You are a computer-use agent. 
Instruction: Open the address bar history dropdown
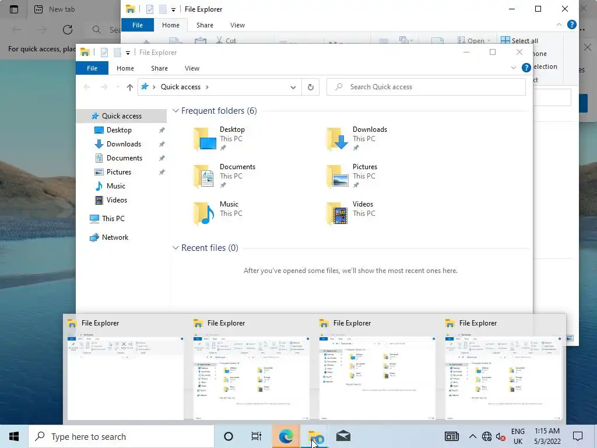coord(293,87)
